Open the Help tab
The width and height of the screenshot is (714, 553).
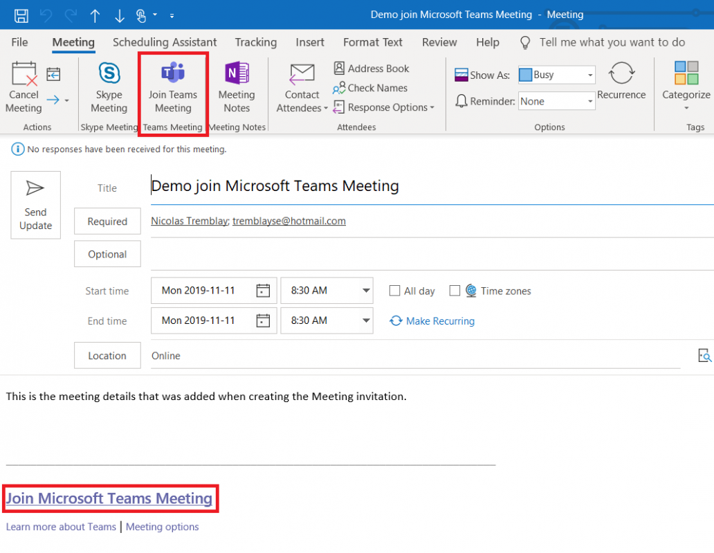[x=488, y=42]
